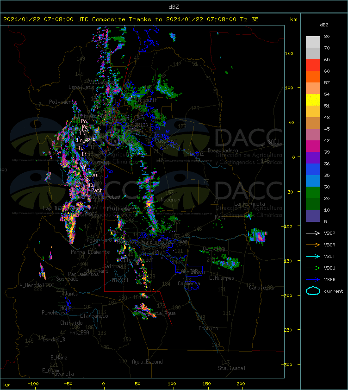Screen dimensions: 348x390
Task: Click the Agua_Escond place label
Action: coord(147,362)
